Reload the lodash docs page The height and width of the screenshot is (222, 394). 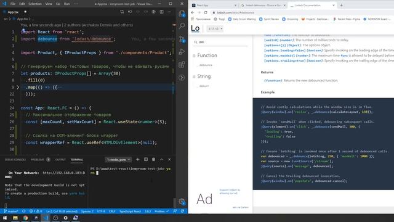coord(206,12)
